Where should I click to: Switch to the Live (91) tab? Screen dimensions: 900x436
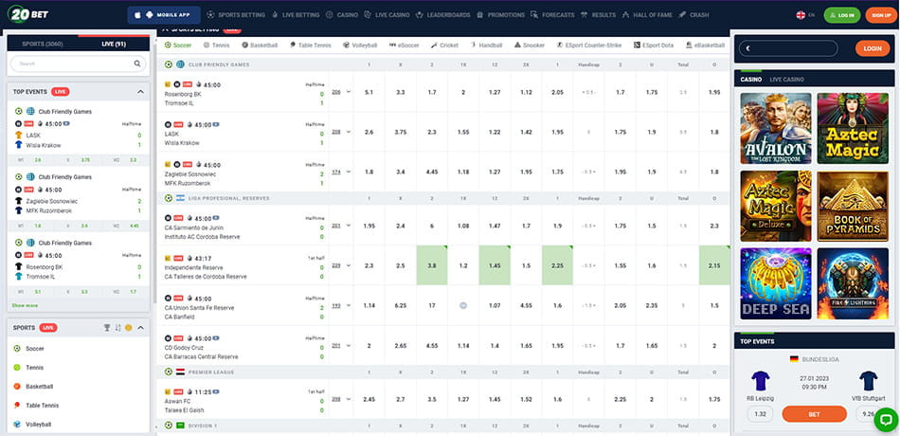114,44
